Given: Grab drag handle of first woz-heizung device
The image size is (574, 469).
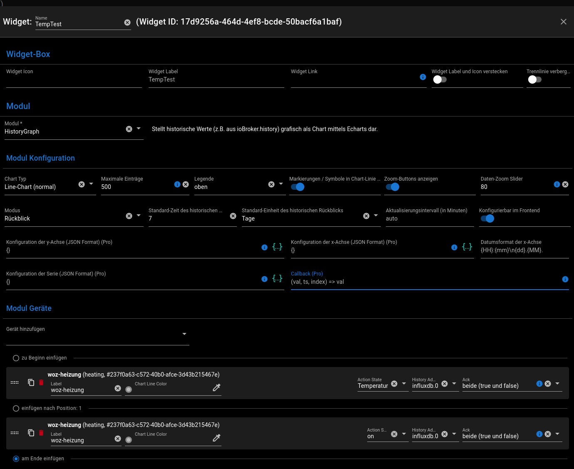Looking at the screenshot, I should 15,382.
